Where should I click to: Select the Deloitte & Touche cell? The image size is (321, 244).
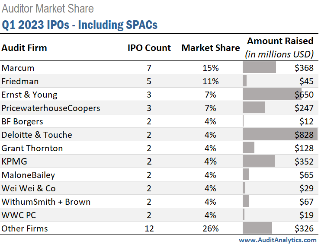(x=37, y=135)
